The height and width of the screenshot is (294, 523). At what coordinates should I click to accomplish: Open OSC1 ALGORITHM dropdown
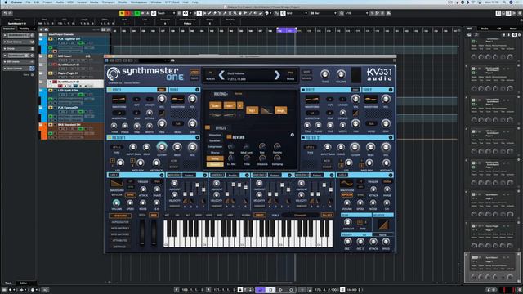coord(119,114)
